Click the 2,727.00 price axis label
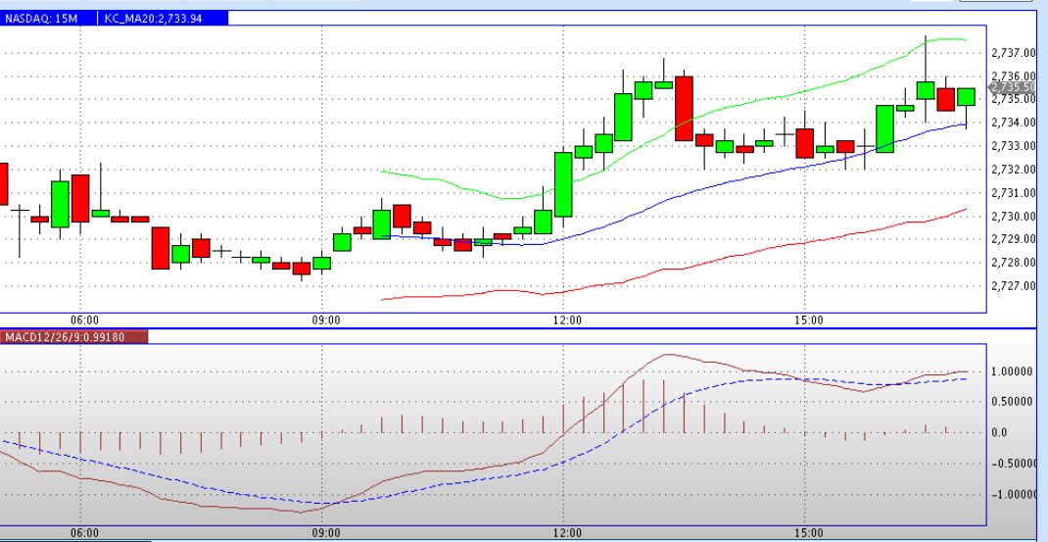The width and height of the screenshot is (1048, 542). 1013,286
